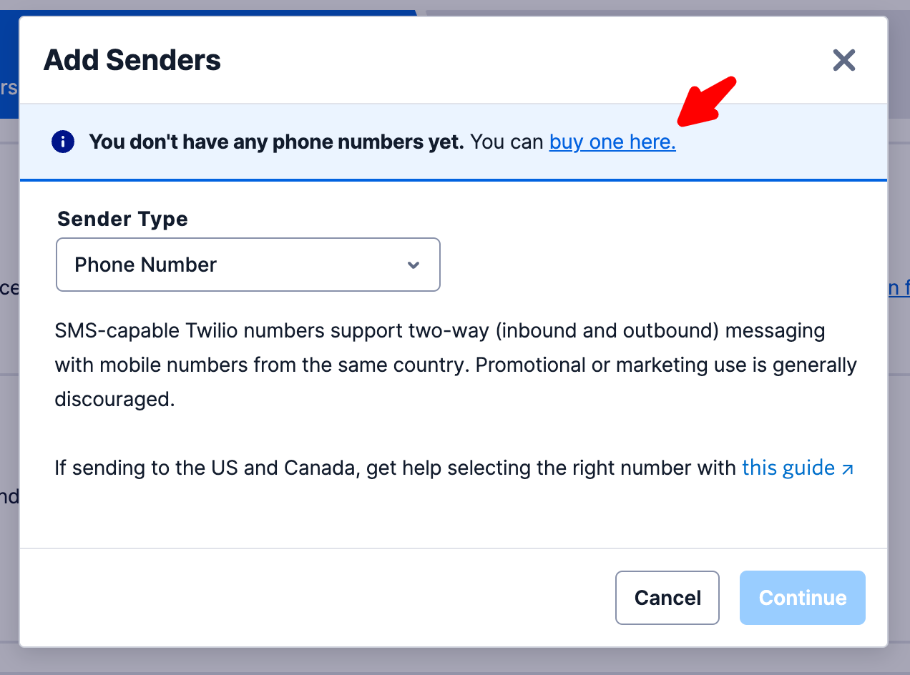Image resolution: width=910 pixels, height=675 pixels.
Task: Click the "Add Senders" dialog title
Action: 132,60
